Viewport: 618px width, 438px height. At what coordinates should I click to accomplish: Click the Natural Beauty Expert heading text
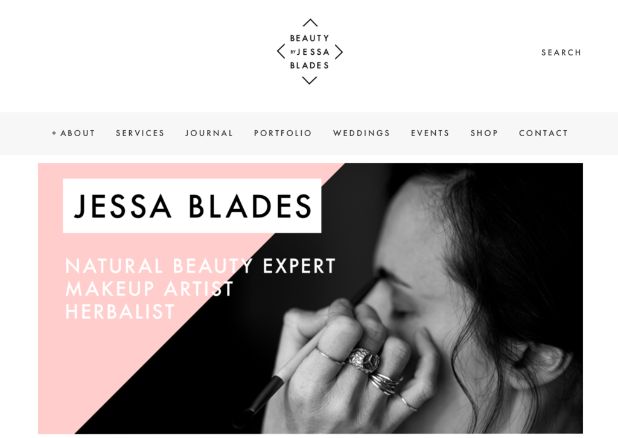coord(200,266)
